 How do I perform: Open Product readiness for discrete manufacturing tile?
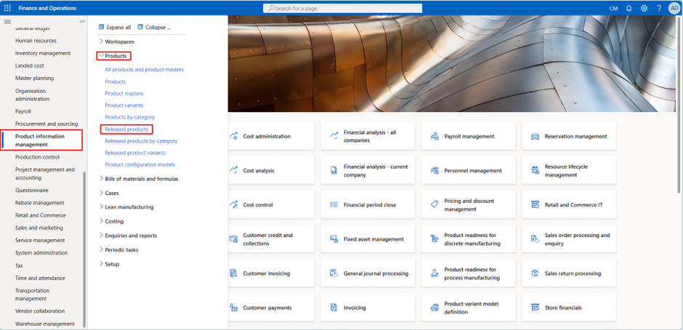[468, 239]
